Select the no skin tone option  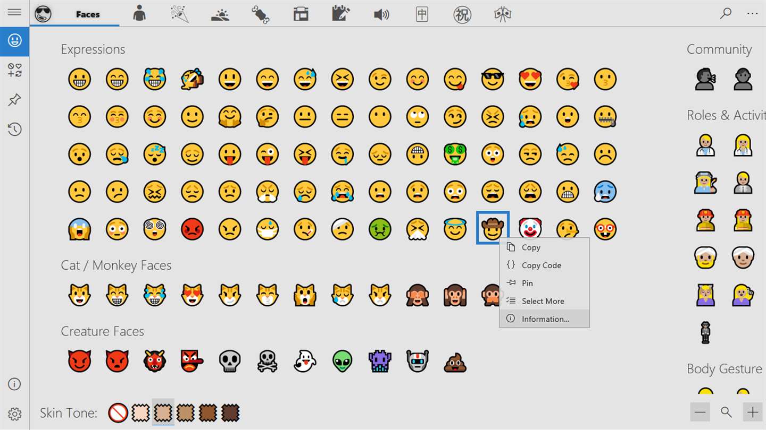[x=118, y=412]
